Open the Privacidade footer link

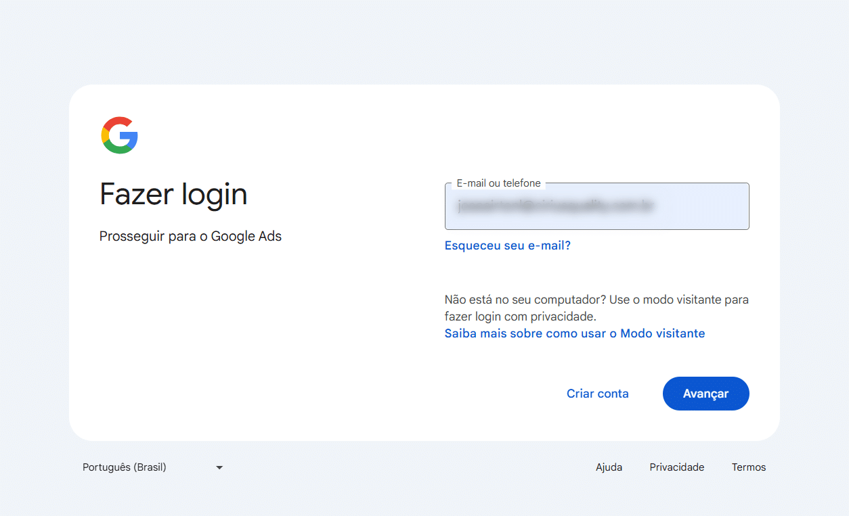click(x=677, y=467)
